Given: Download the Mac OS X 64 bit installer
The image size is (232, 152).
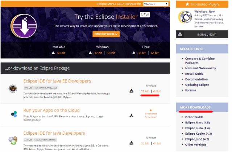Looking at the screenshot, I should click(x=61, y=53).
